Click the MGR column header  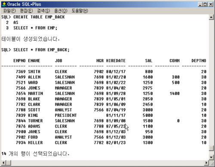click(x=100, y=61)
